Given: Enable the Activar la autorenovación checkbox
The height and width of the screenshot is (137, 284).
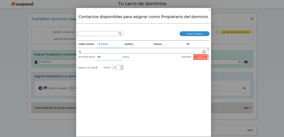Looking at the screenshot, I should point(219,32).
